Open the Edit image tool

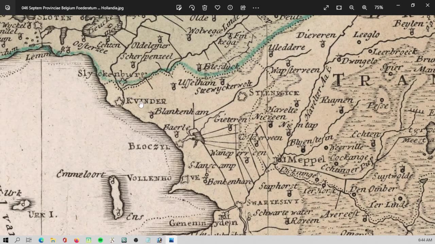coord(179,7)
